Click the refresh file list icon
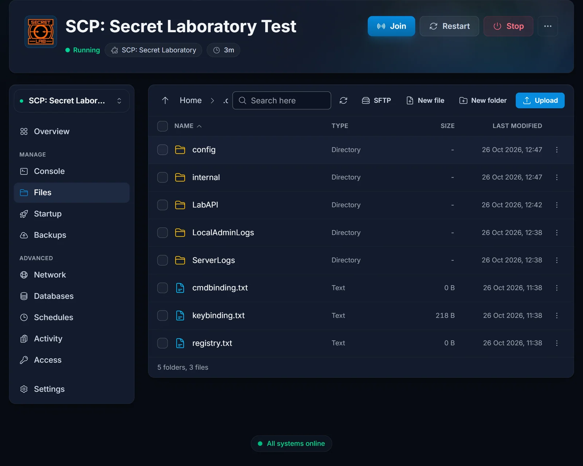 click(343, 100)
